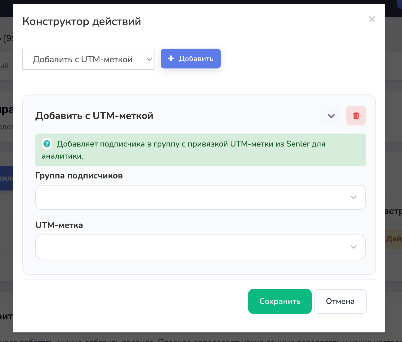The image size is (402, 342).
Task: Delete the action with the red trash icon
Action: (x=356, y=116)
